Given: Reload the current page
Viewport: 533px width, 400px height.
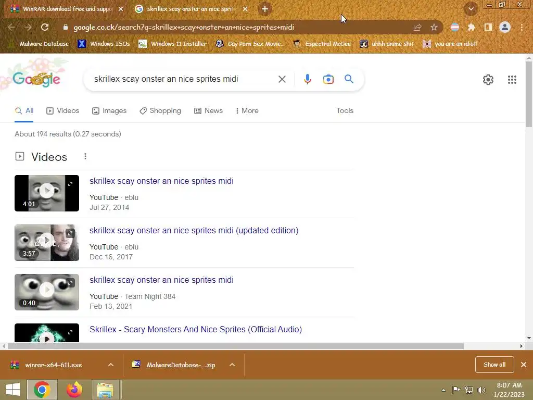Looking at the screenshot, I should pos(45,27).
